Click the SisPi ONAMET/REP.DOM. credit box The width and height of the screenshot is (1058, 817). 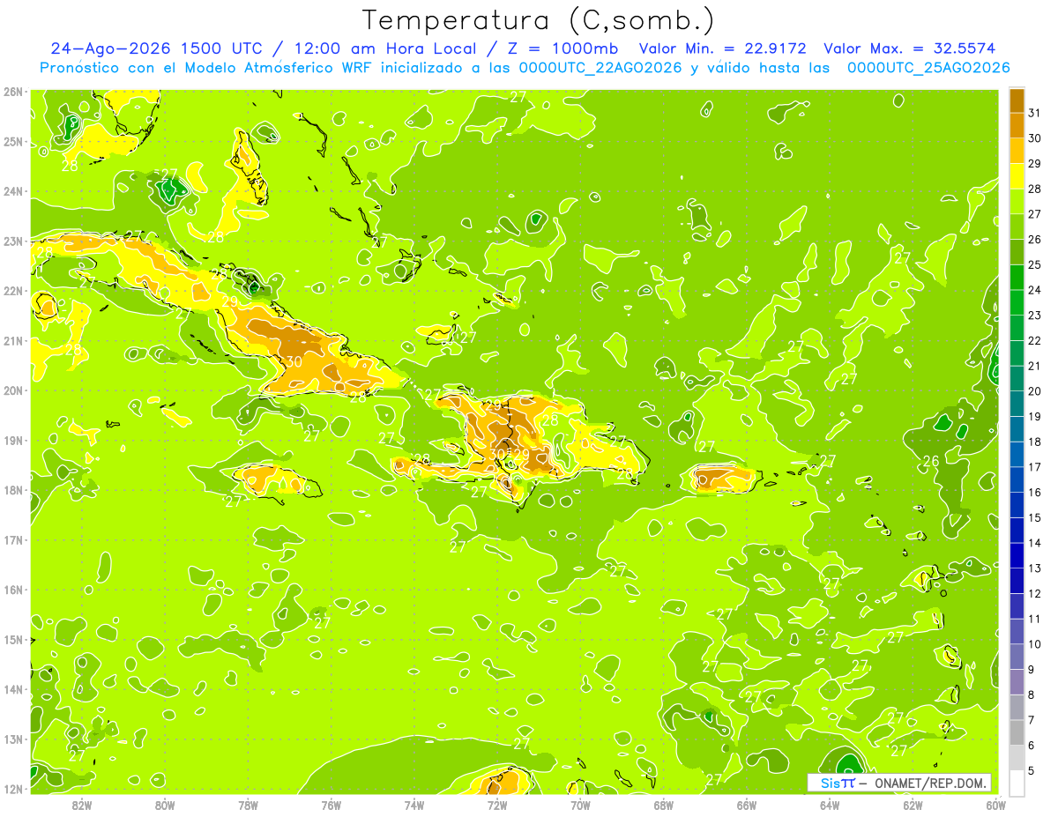click(x=898, y=783)
